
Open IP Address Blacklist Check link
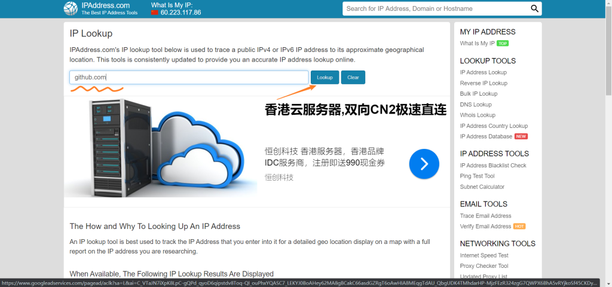pyautogui.click(x=493, y=166)
